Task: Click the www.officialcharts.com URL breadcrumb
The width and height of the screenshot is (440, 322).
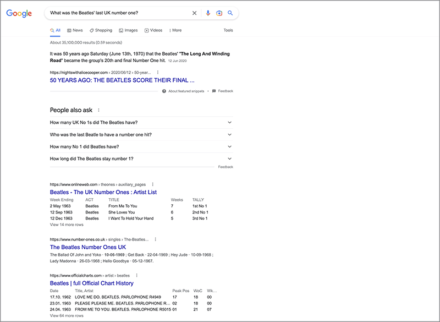Action: [x=90, y=275]
